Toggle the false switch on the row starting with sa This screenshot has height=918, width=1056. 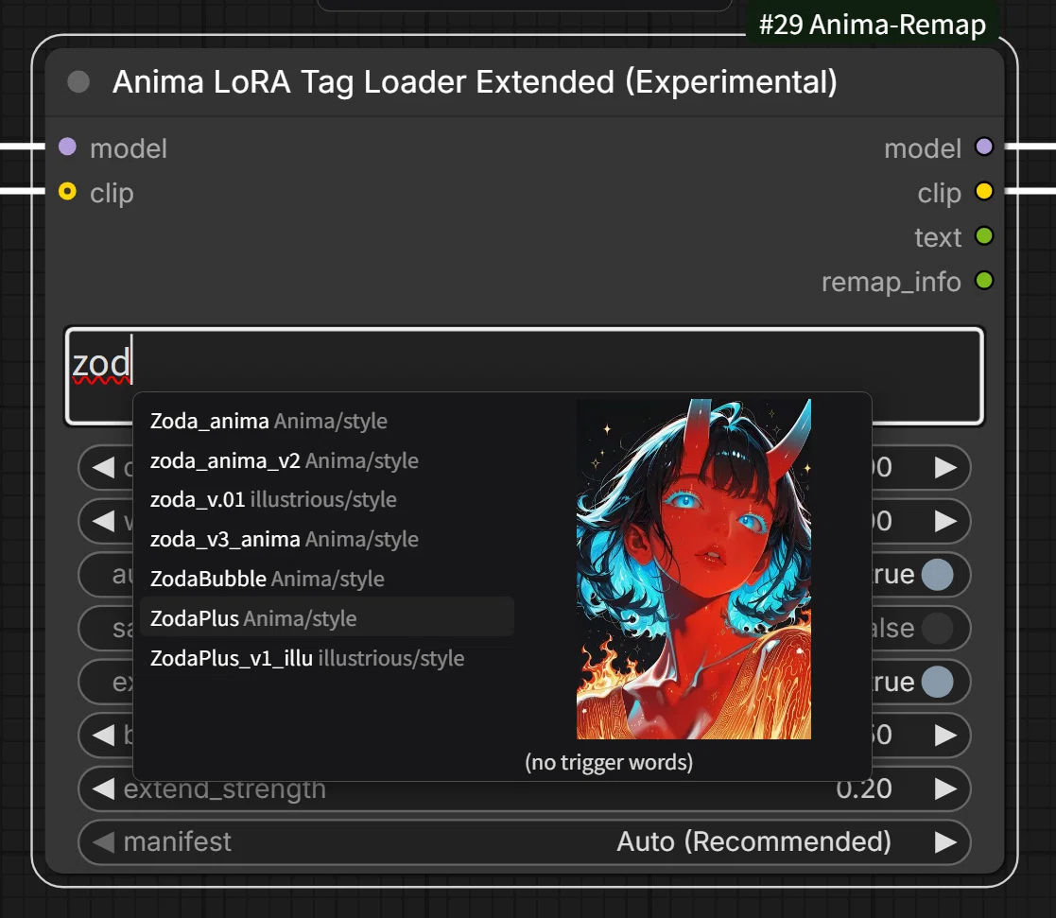tap(938, 629)
